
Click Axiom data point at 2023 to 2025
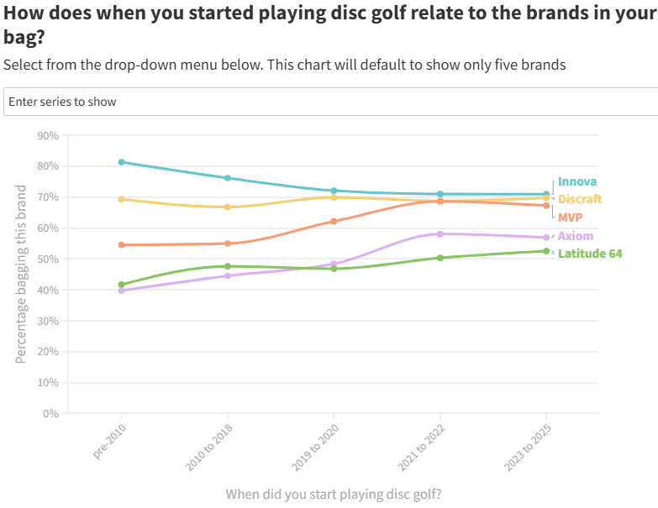tap(546, 238)
